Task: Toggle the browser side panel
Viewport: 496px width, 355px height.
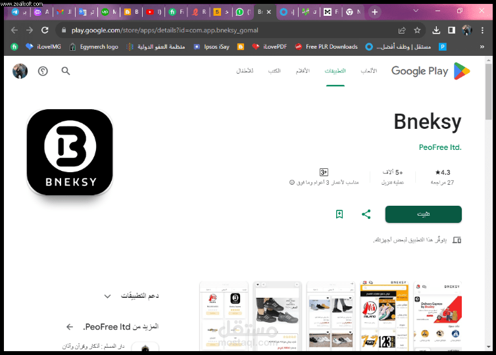Action: tap(451, 30)
